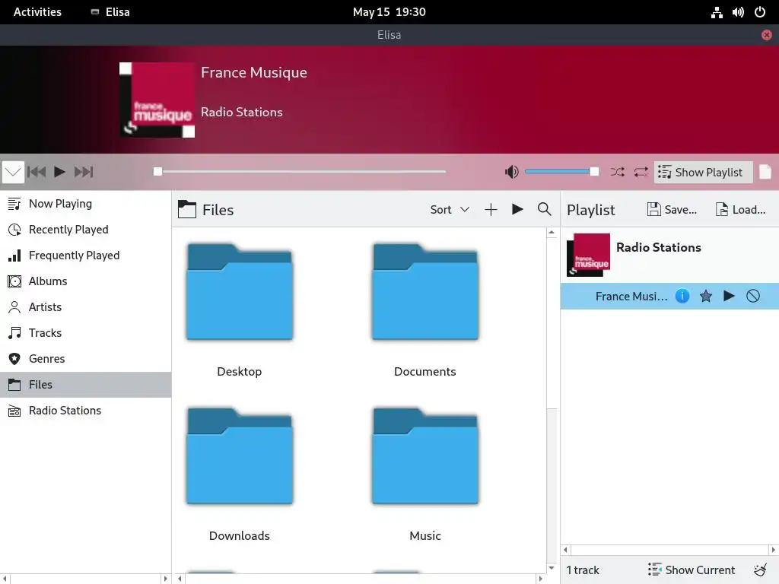The height and width of the screenshot is (584, 779).
Task: Click the system volume icon
Action: click(x=738, y=12)
